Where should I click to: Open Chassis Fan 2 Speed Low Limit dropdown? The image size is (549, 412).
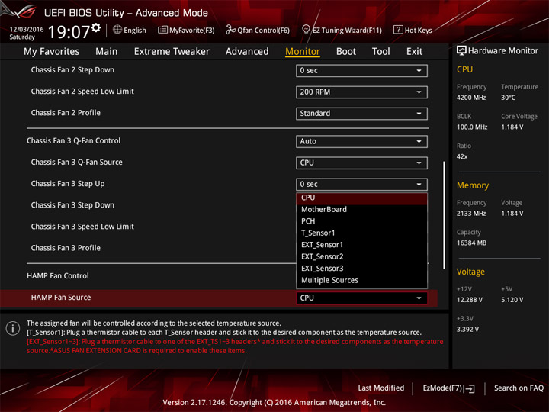pos(361,92)
